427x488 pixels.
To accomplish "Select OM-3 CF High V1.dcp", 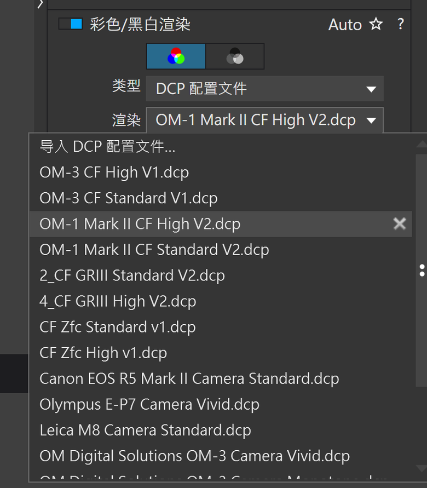I will tap(221, 172).
